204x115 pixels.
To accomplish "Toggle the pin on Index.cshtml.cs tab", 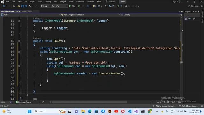I will coord(17,11).
